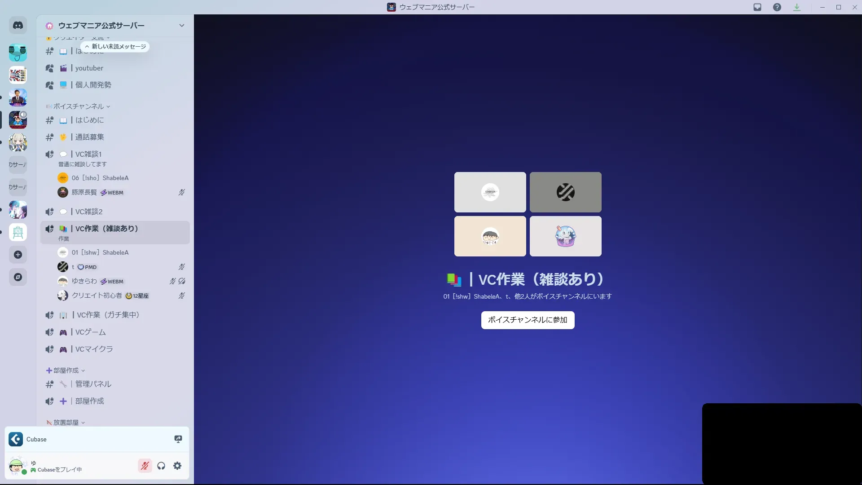Viewport: 862px width, 485px height.
Task: Toggle the headphones deafen button
Action: pos(161,466)
